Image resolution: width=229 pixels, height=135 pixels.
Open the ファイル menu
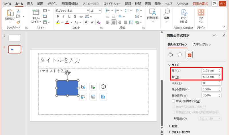pyautogui.click(x=7, y=4)
